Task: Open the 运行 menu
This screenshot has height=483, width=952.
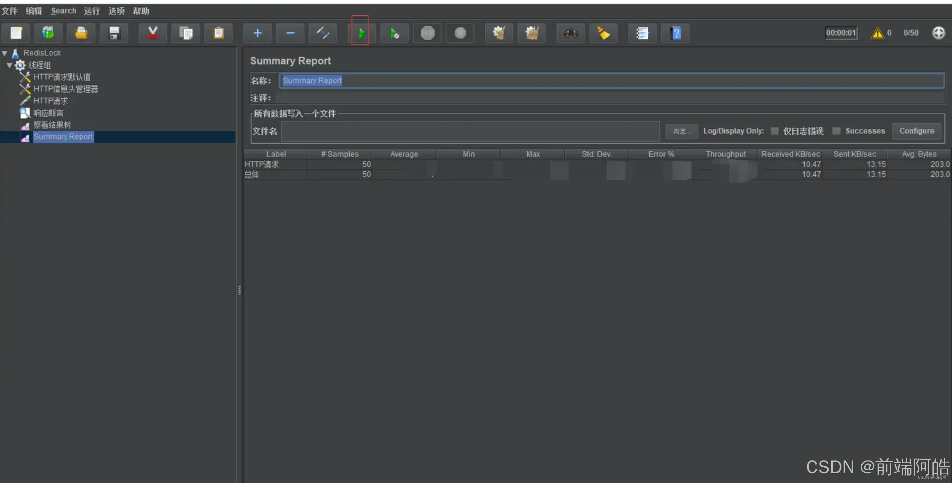Action: pos(92,11)
